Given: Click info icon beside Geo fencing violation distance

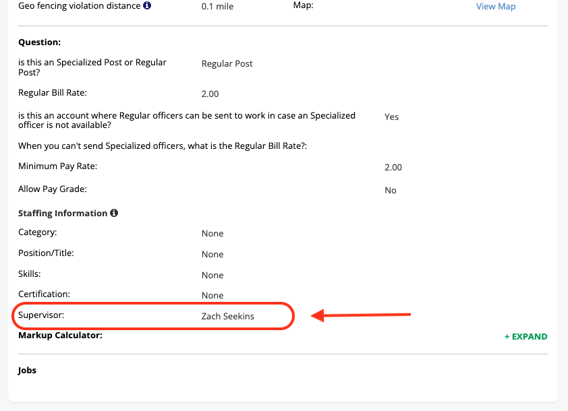Looking at the screenshot, I should (x=148, y=6).
